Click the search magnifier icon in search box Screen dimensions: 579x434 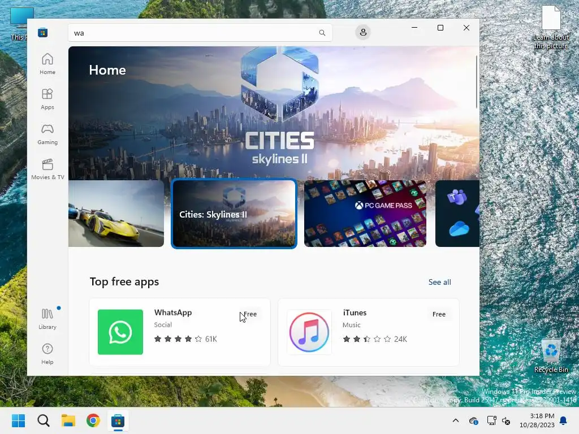[322, 33]
